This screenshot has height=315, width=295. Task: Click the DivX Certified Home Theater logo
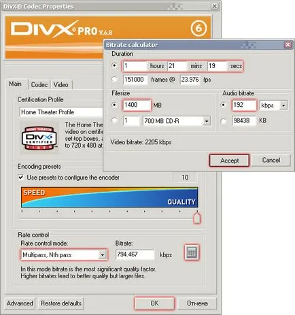coord(39,138)
